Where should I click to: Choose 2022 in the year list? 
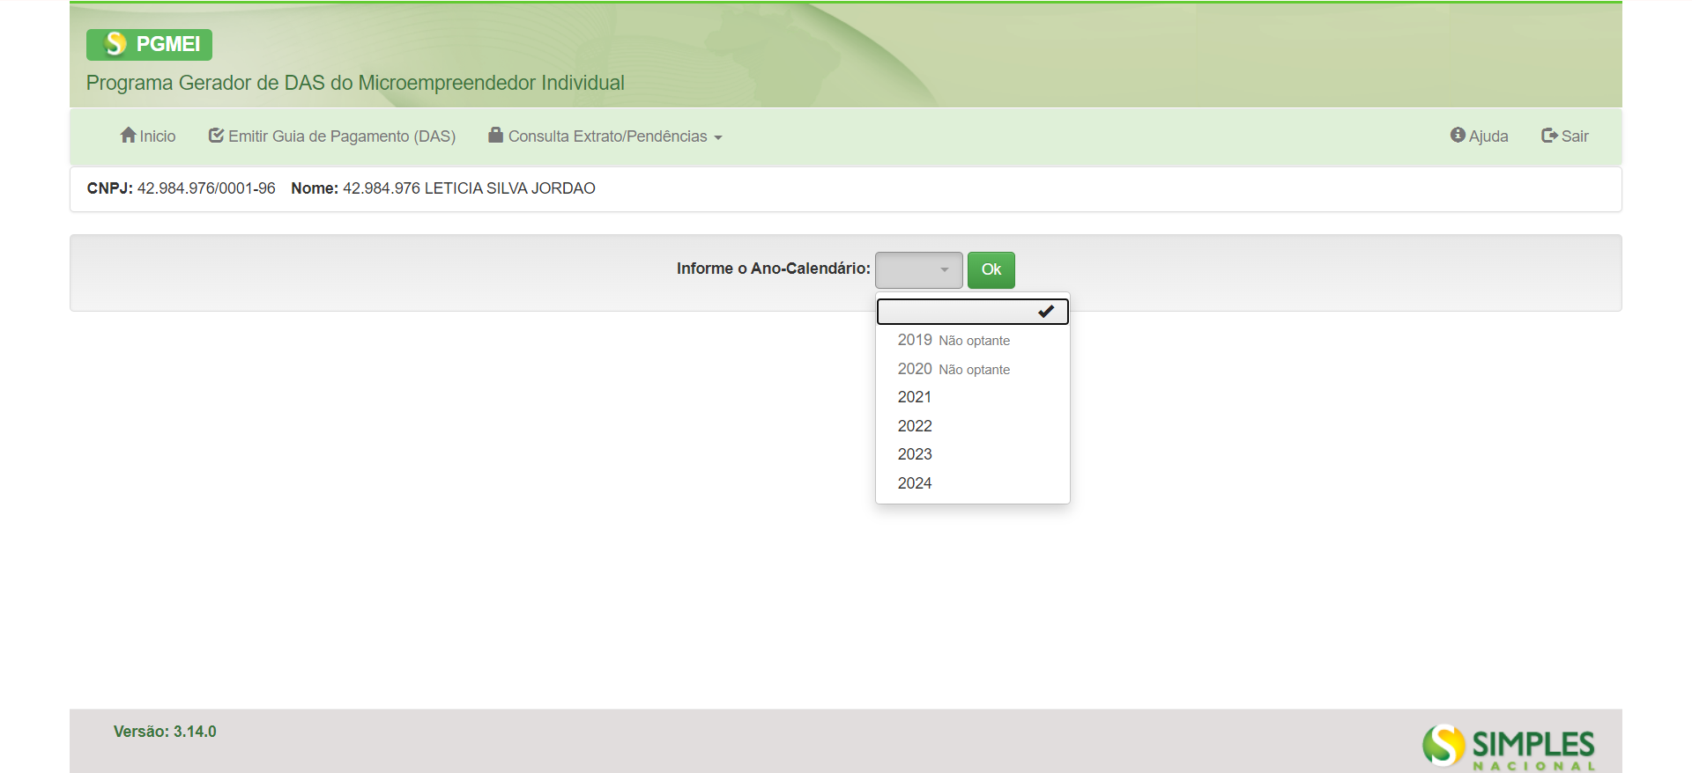973,426
